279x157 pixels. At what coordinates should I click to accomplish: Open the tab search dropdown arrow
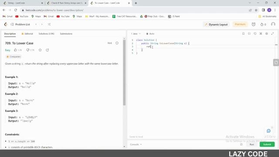click(x=250, y=3)
